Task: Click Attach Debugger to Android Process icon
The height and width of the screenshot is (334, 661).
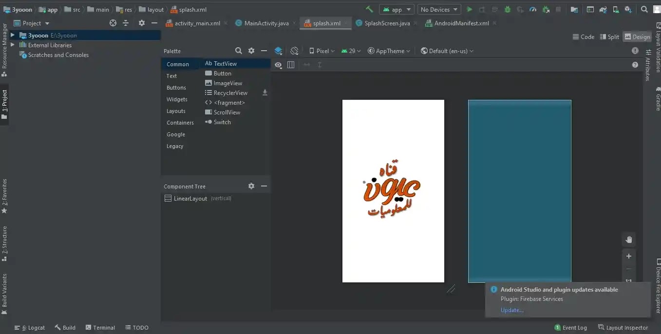Action: [x=546, y=9]
